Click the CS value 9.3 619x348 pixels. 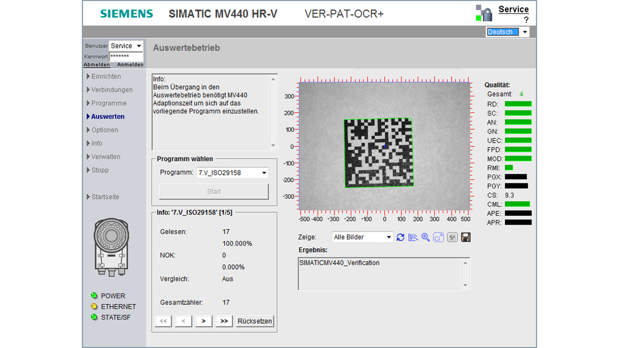coord(510,195)
